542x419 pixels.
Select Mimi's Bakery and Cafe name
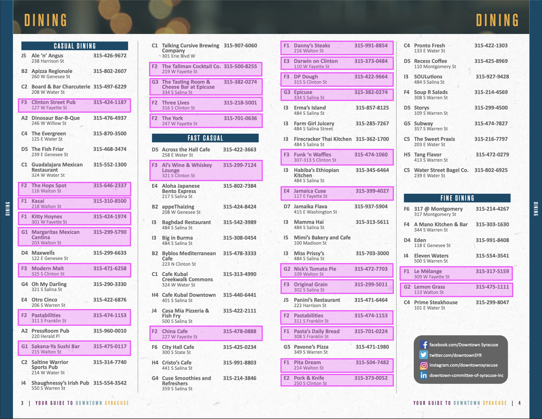point(322,238)
